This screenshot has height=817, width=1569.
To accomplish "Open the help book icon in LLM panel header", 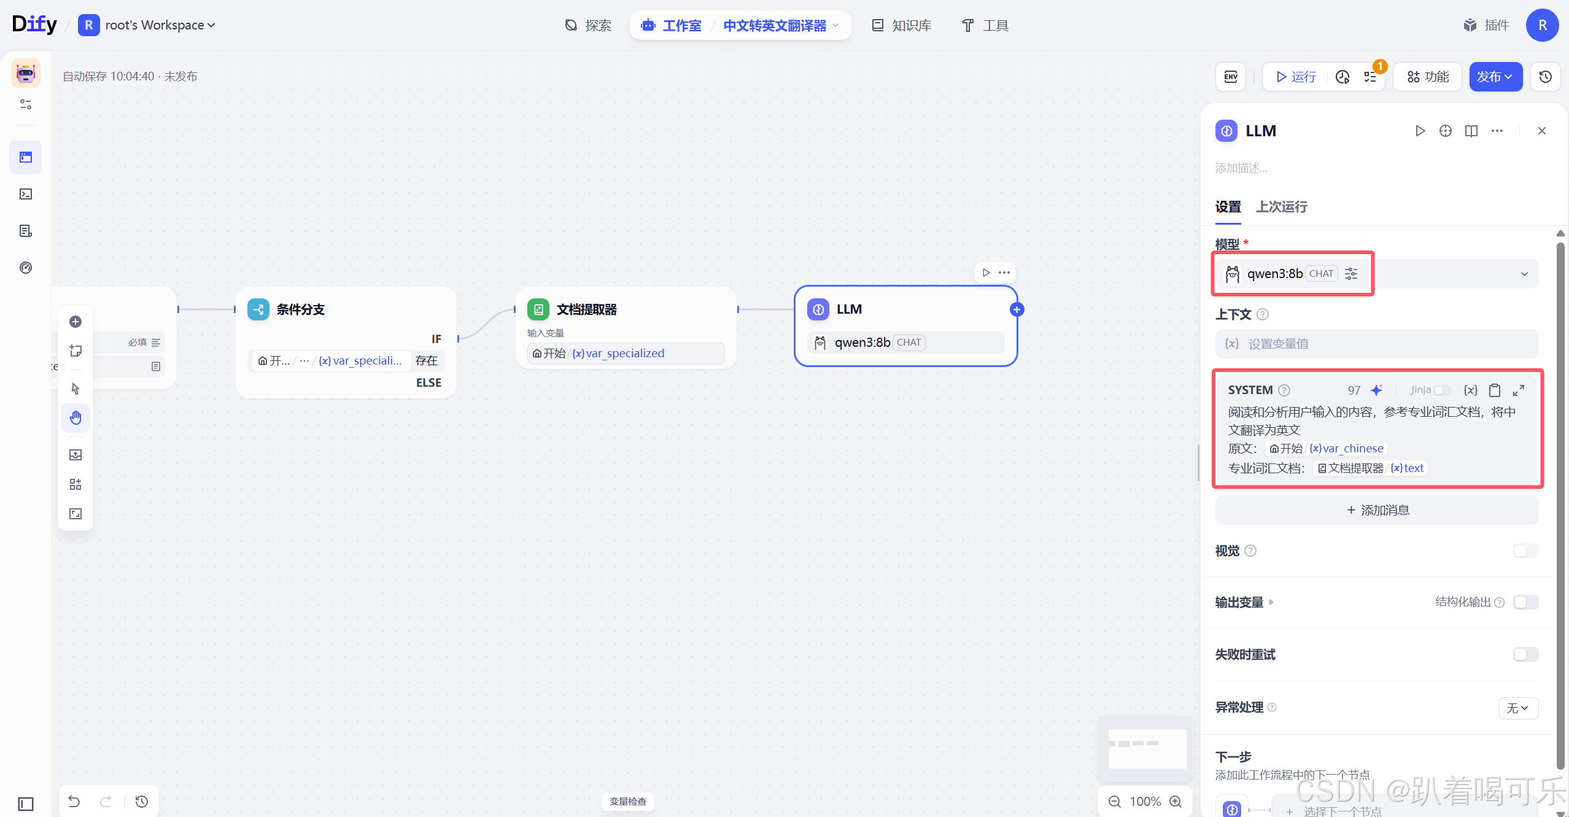I will coord(1471,131).
